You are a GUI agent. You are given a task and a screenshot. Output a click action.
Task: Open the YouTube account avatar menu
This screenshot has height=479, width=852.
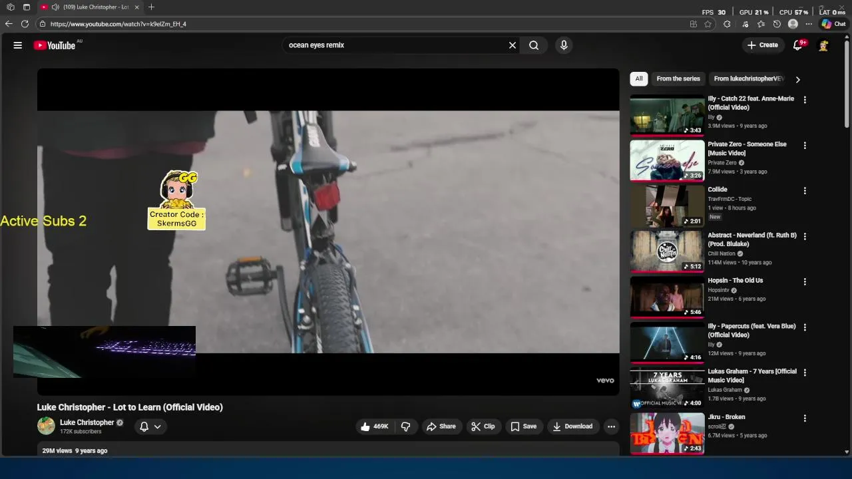pyautogui.click(x=823, y=45)
